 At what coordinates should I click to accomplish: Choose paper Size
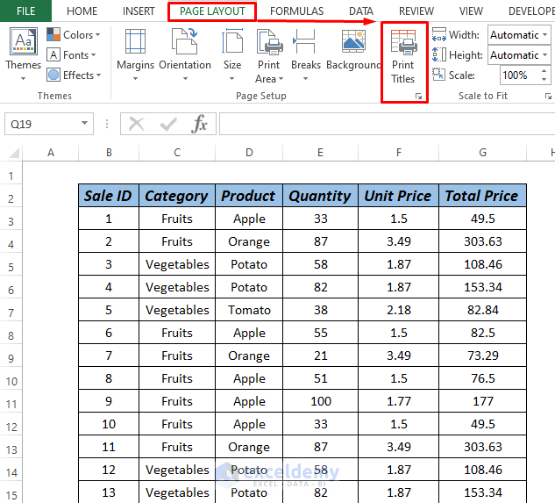(232, 54)
